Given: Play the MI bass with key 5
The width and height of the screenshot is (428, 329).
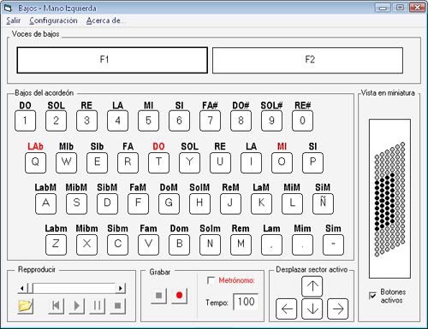Looking at the screenshot, I should [149, 120].
